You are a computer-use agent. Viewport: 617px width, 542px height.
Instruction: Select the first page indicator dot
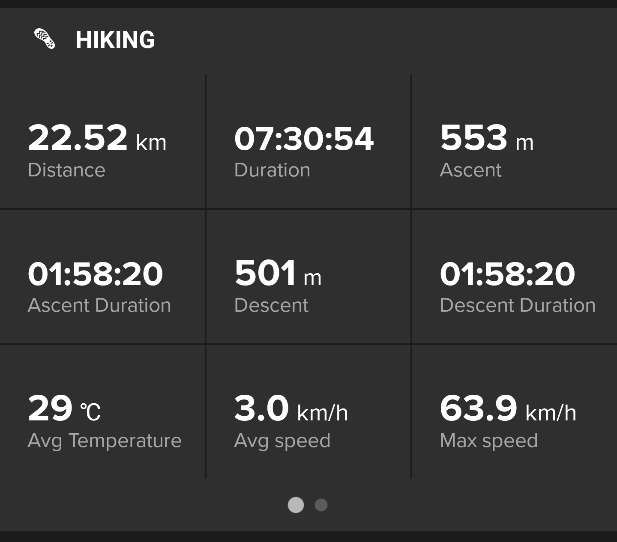coord(296,505)
